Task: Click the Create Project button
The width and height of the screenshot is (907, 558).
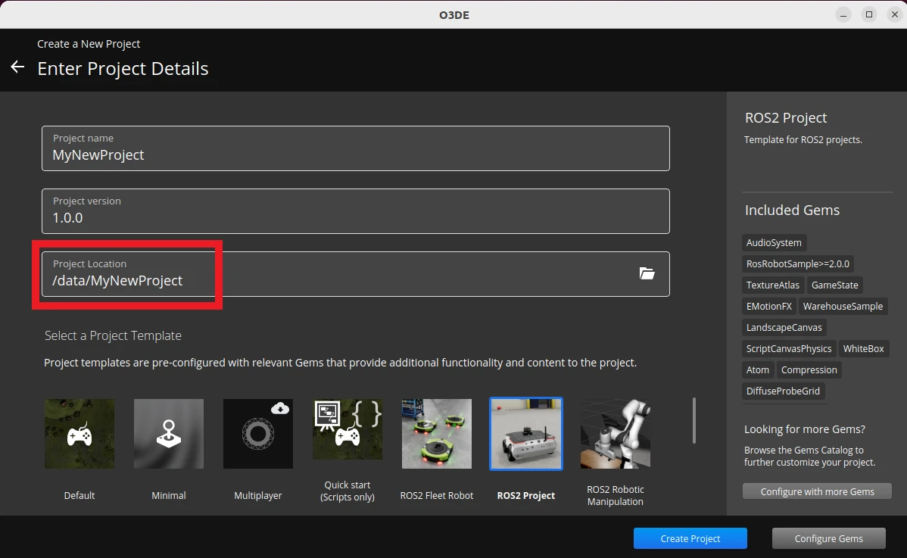Action: click(x=690, y=538)
